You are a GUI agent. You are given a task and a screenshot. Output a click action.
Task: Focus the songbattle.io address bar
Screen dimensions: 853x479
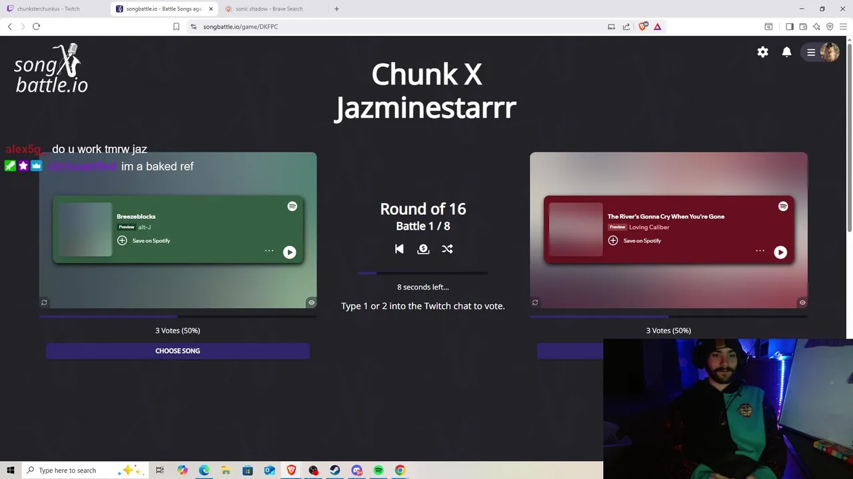tap(400, 27)
